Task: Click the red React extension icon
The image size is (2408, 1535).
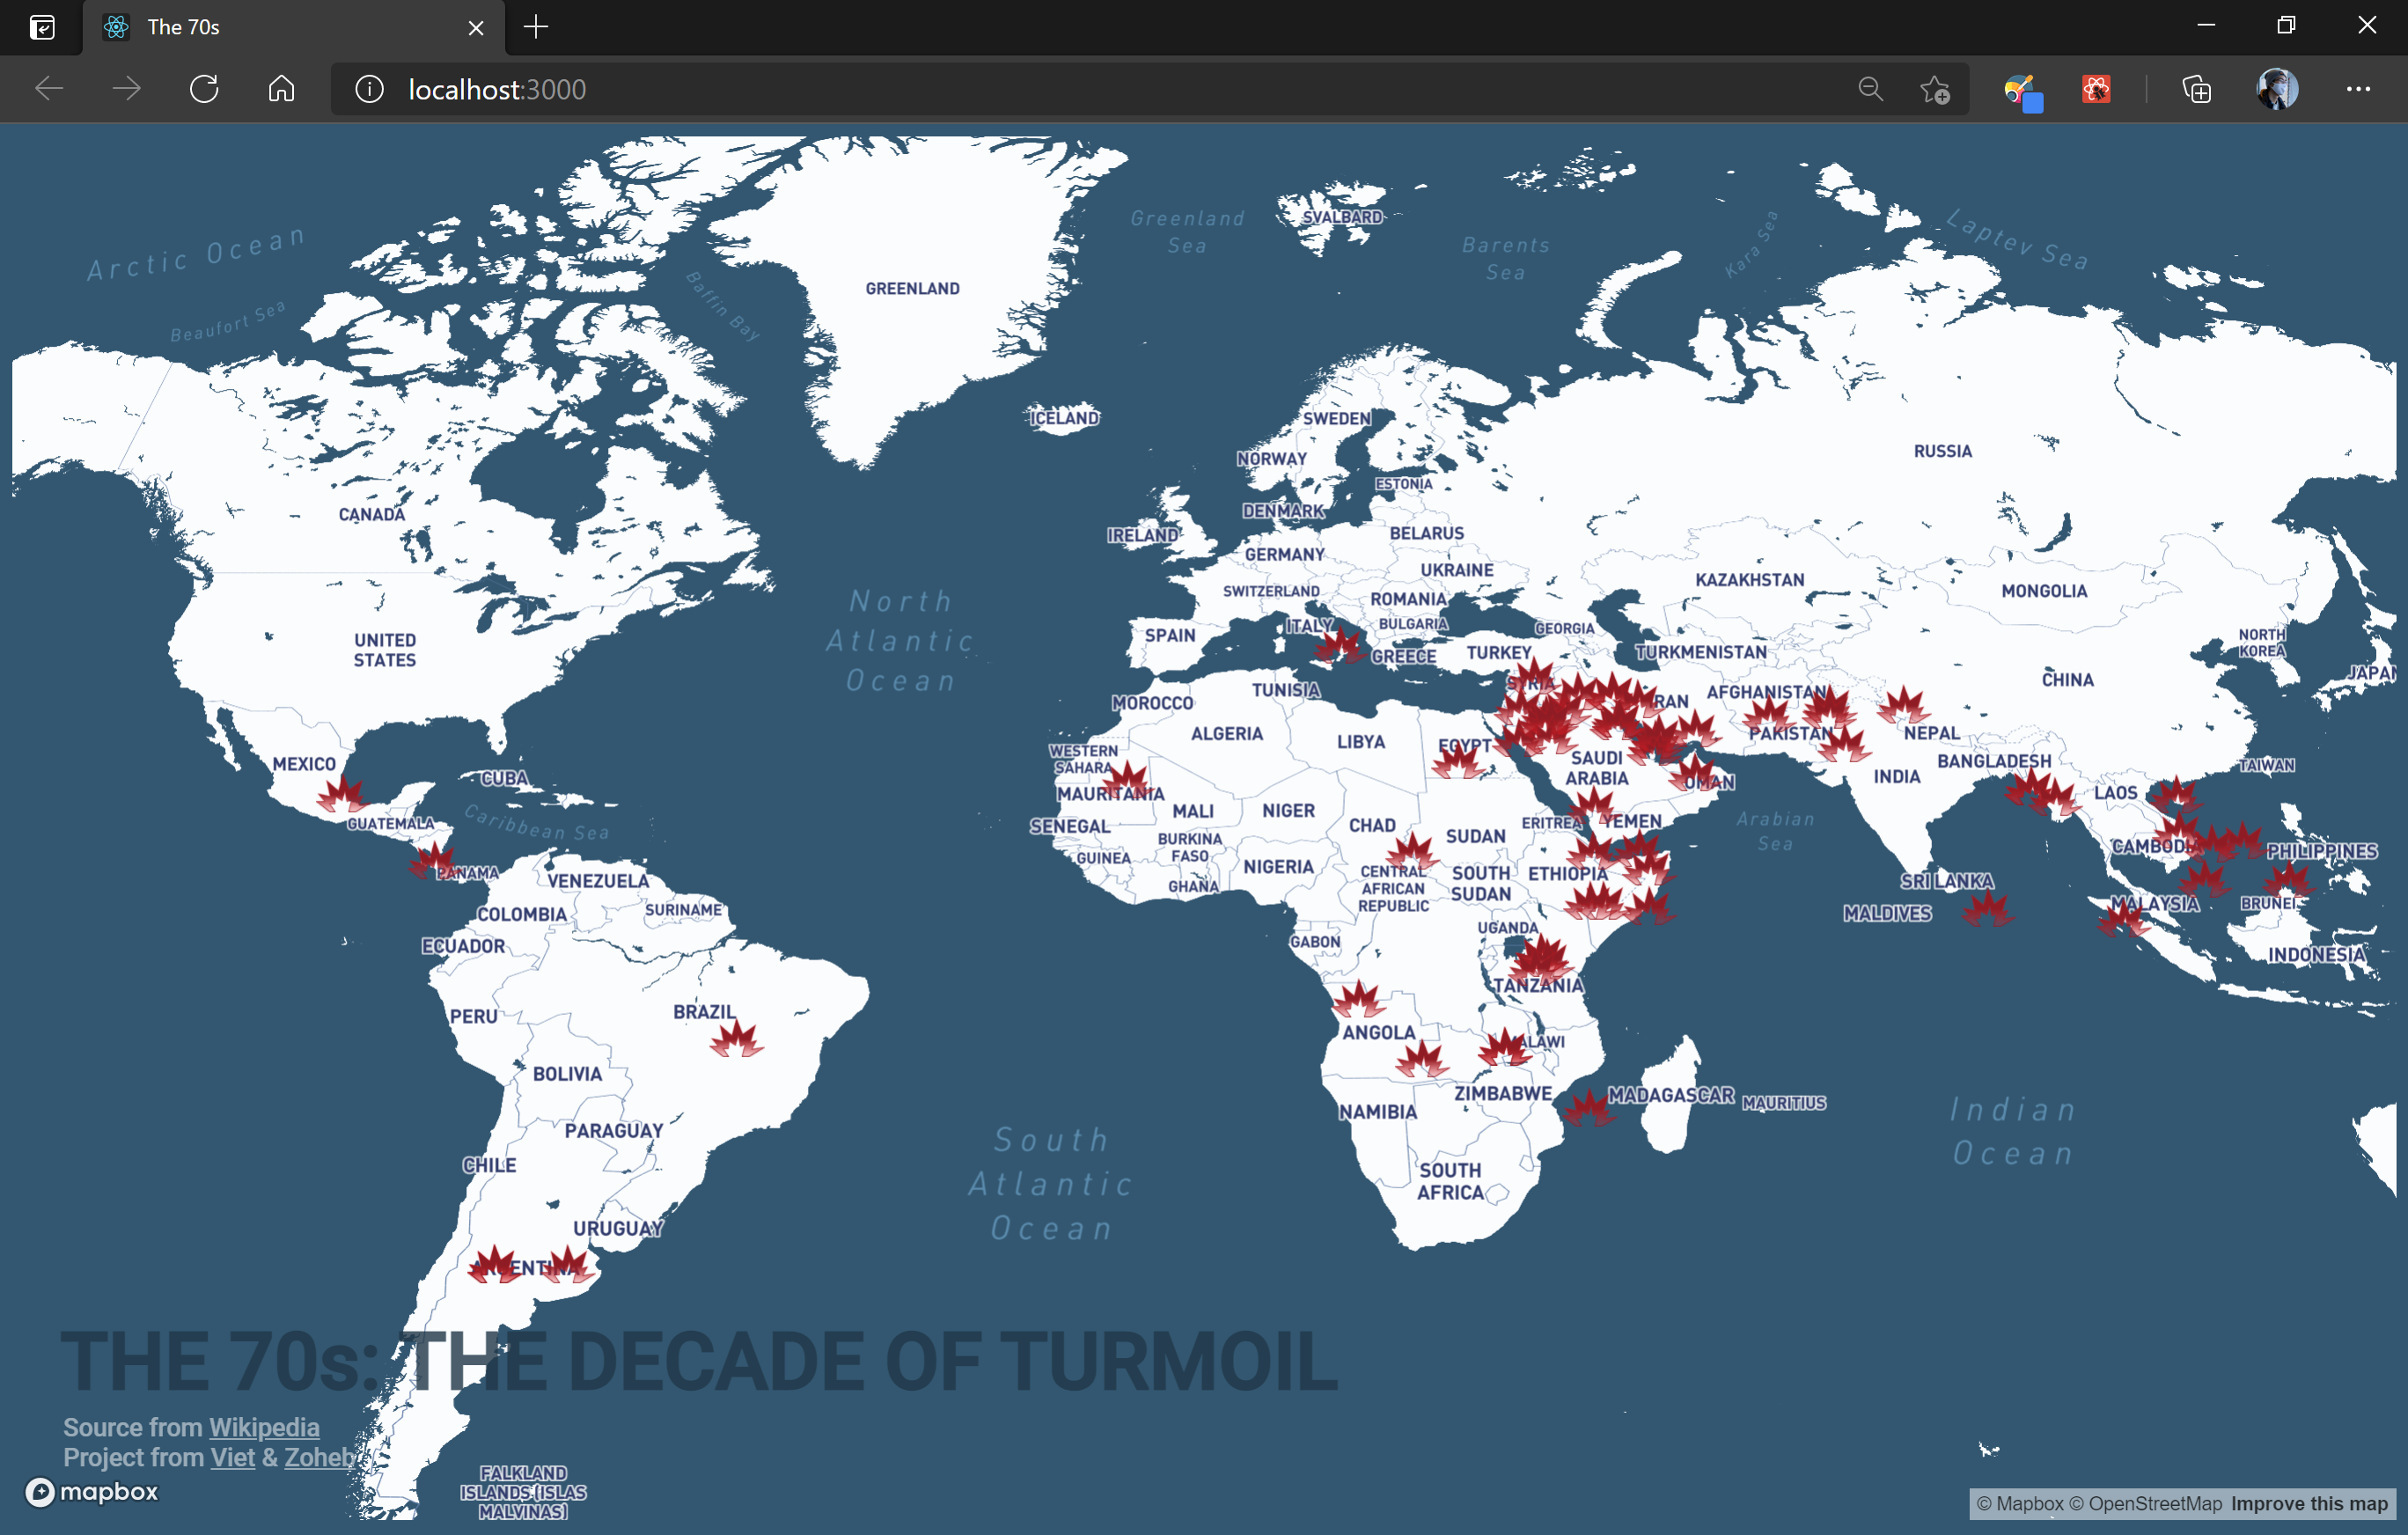Action: pos(2096,89)
